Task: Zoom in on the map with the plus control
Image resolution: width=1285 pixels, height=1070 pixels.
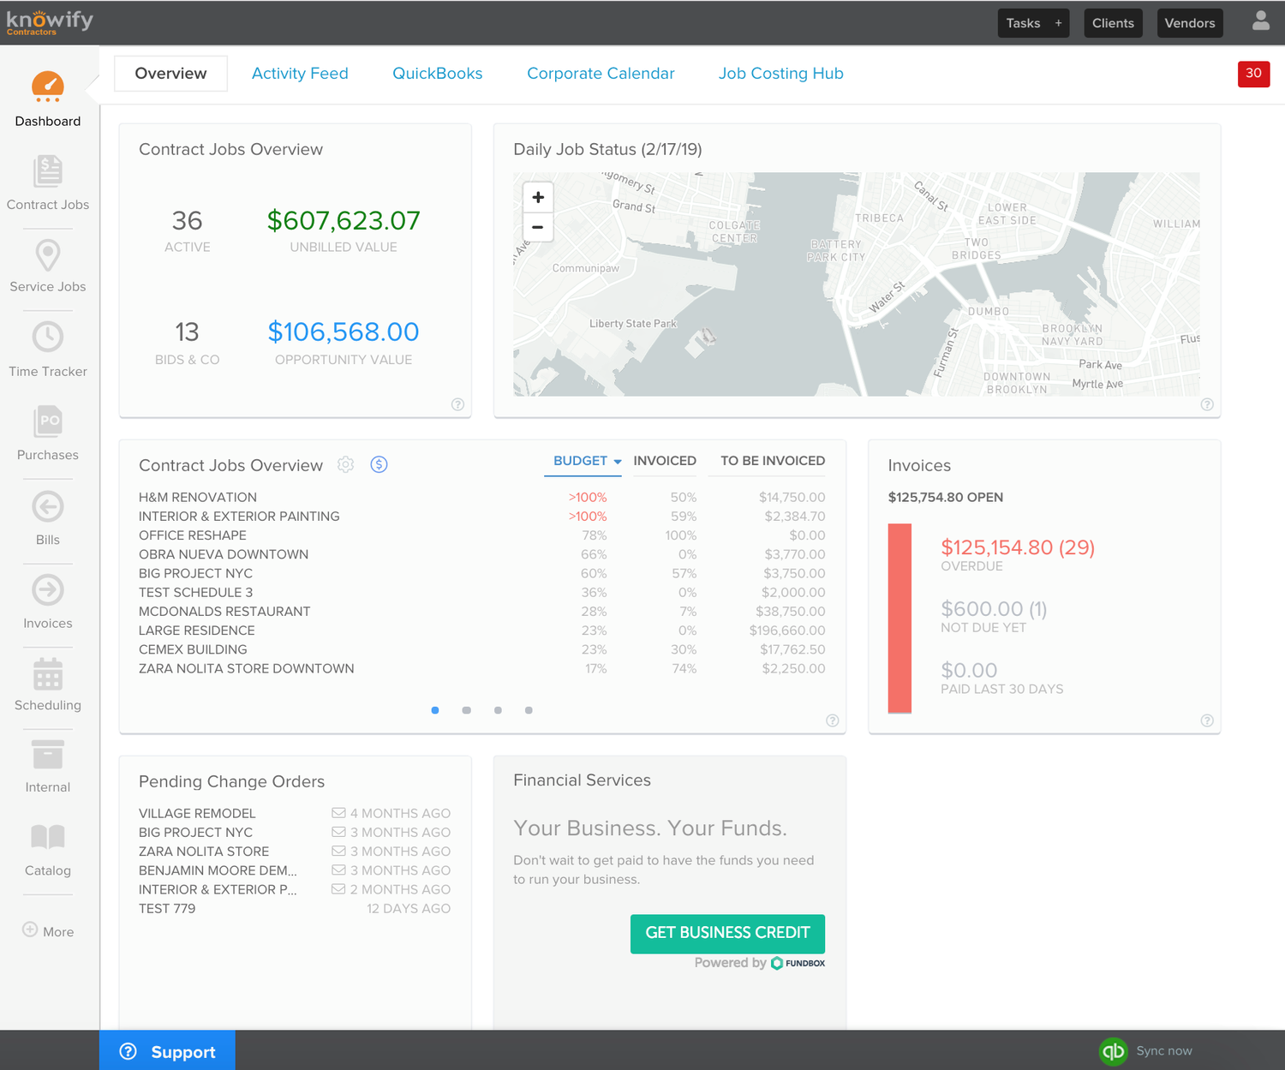Action: (x=538, y=196)
